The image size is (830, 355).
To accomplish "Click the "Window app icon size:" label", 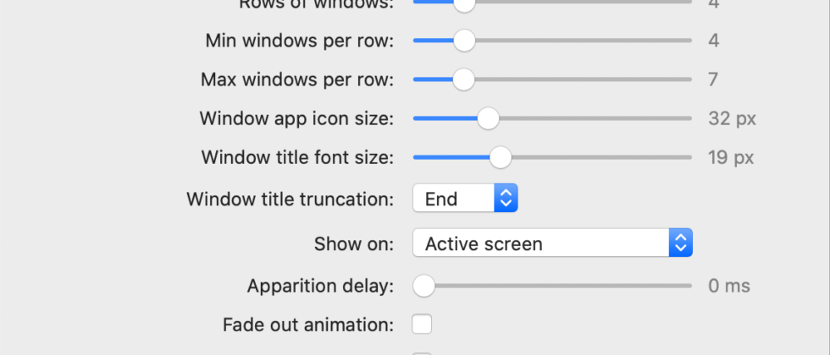I will [x=296, y=118].
